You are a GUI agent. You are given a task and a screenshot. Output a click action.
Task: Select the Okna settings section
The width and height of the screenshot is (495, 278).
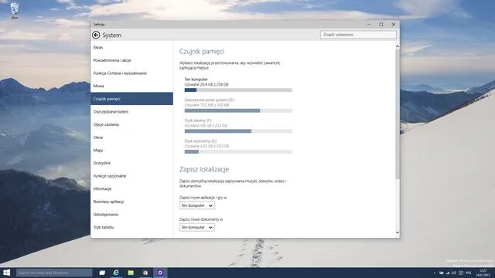[x=131, y=137]
